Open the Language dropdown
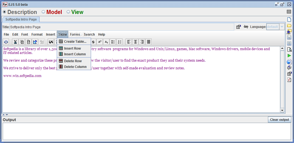 coord(282,27)
